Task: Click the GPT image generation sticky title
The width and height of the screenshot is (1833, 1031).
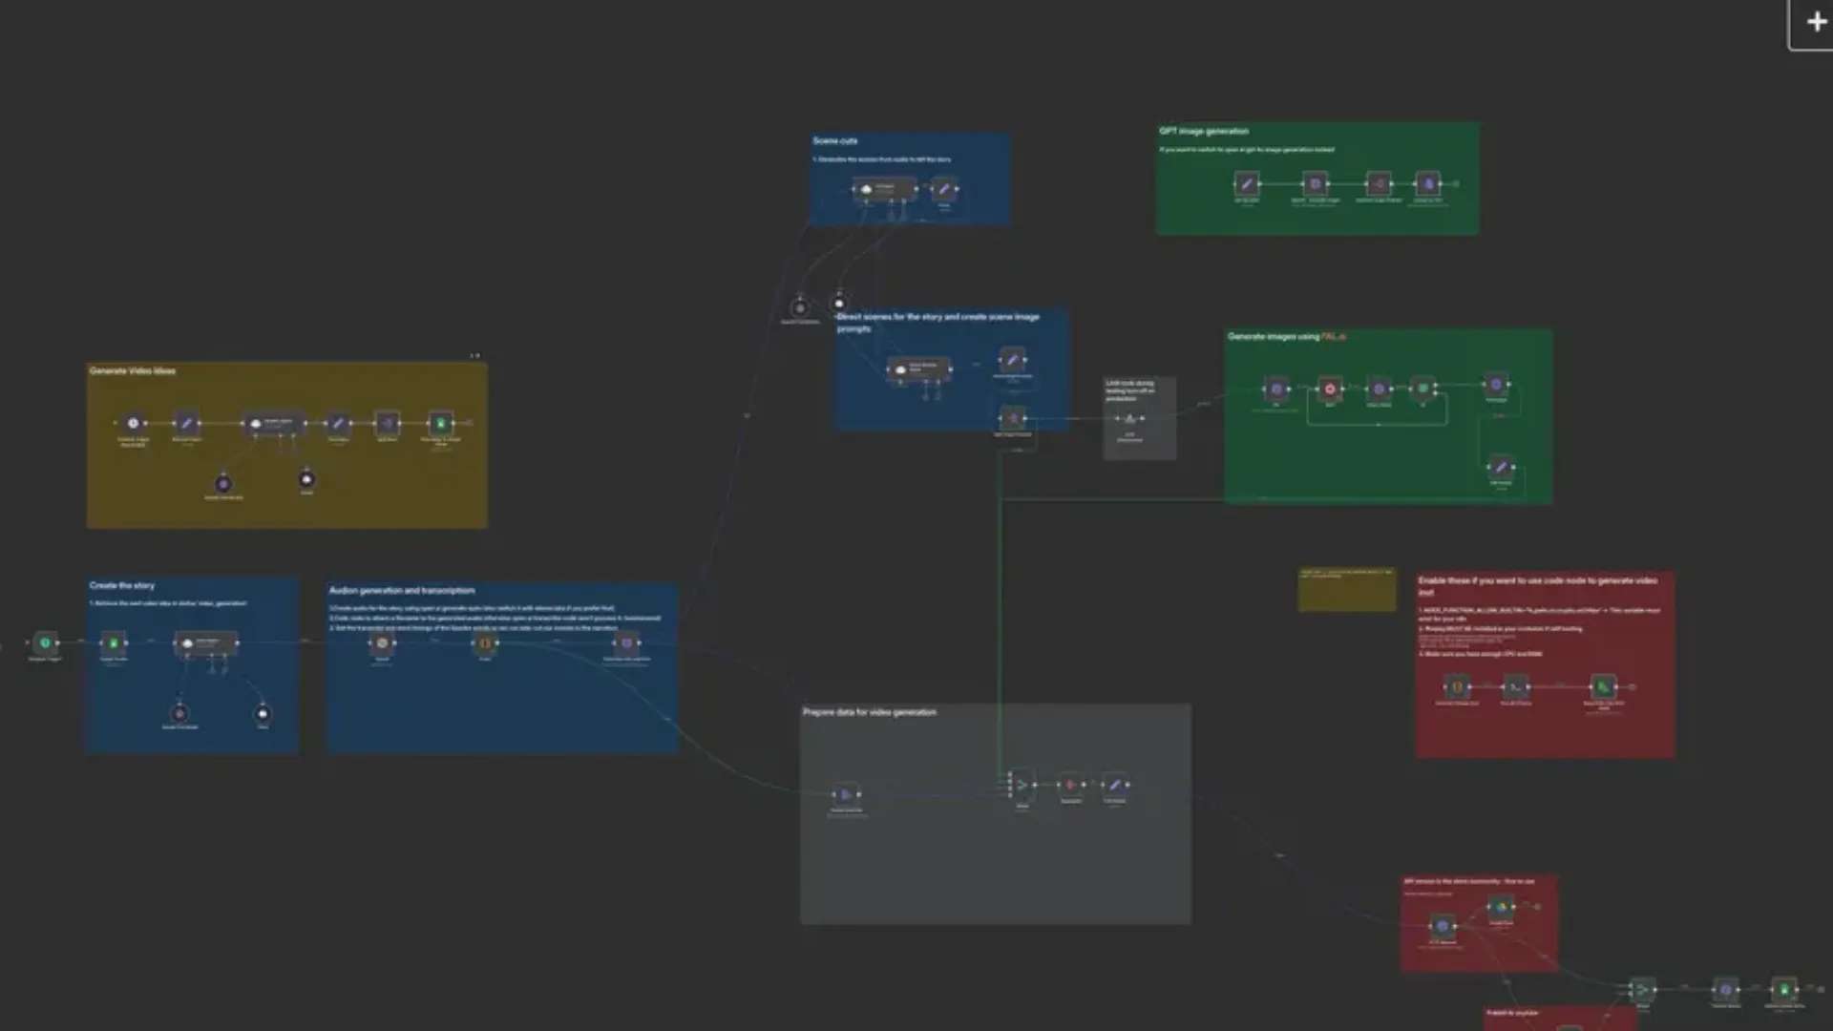Action: point(1204,131)
